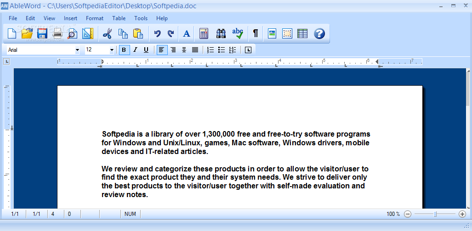Viewport: 472px width, 231px height.
Task: Toggle Italic formatting
Action: [135, 50]
